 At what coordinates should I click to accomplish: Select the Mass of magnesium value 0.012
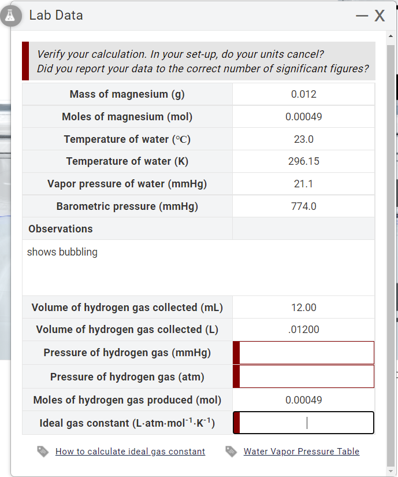[303, 94]
